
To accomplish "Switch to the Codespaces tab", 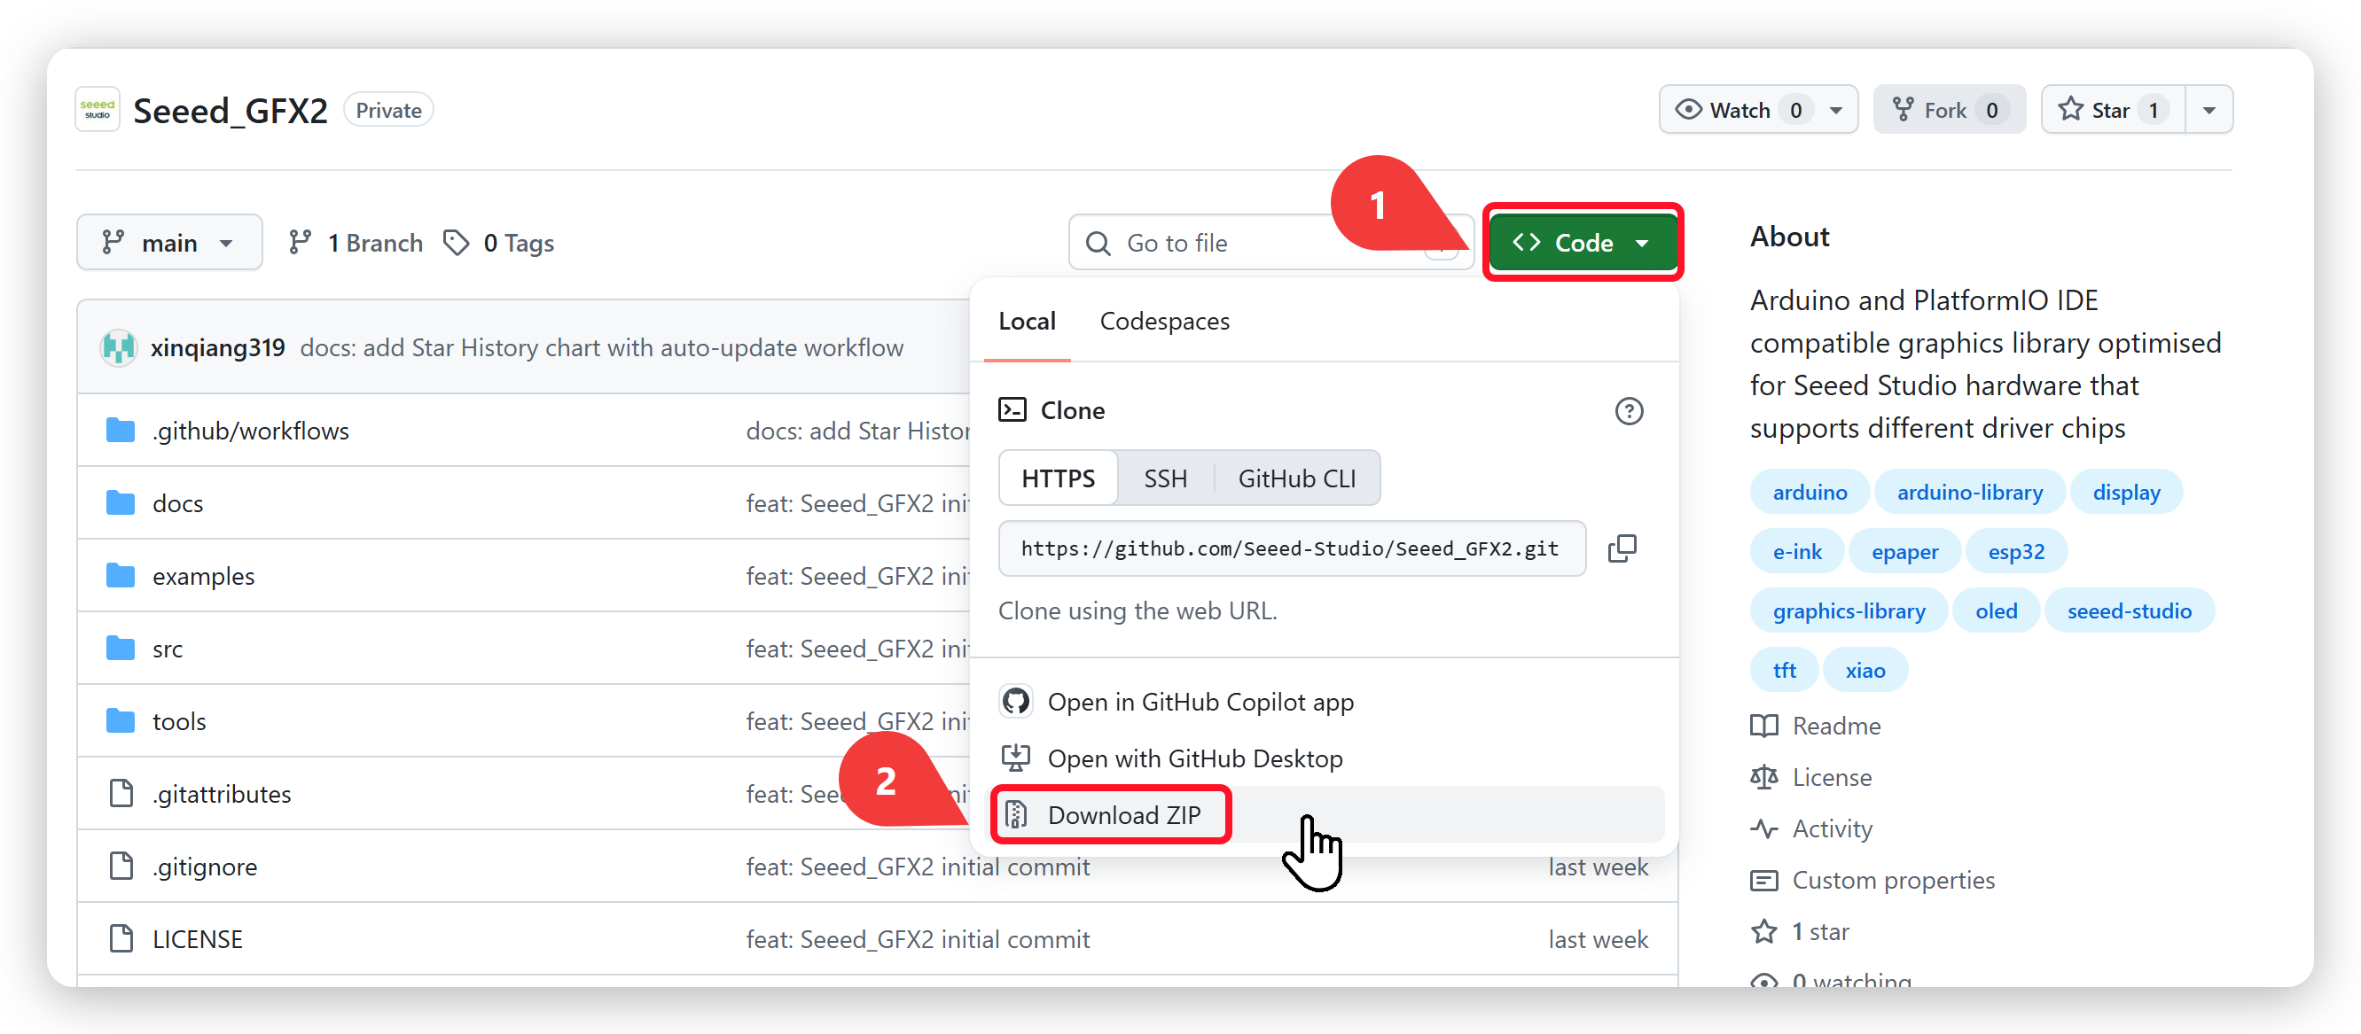I will (1164, 322).
